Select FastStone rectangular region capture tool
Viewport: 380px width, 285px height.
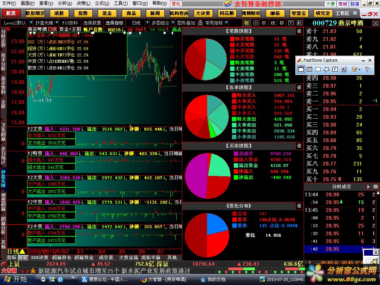click(x=318, y=69)
